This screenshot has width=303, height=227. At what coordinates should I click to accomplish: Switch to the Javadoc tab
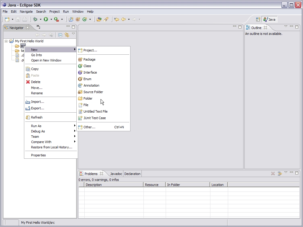116,174
